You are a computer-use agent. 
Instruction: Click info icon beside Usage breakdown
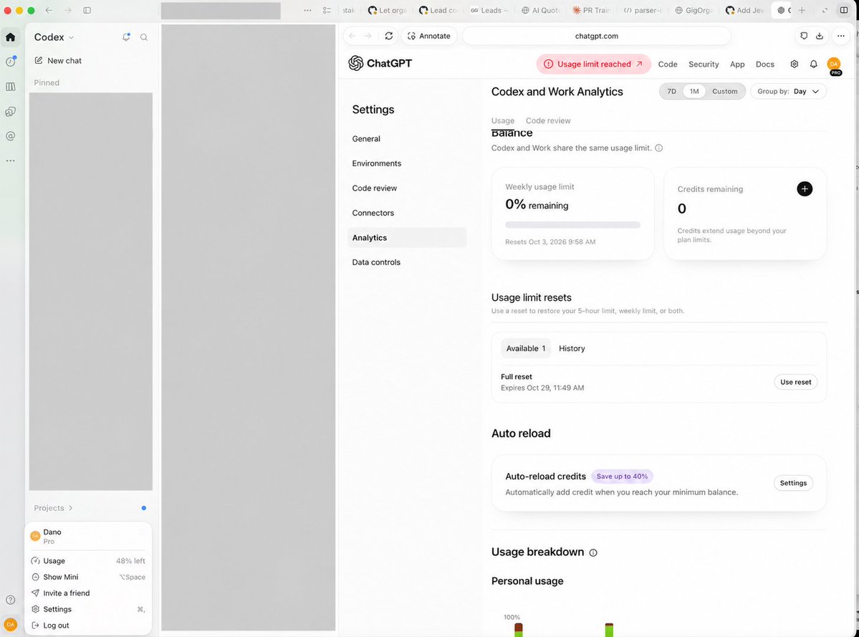click(x=592, y=552)
